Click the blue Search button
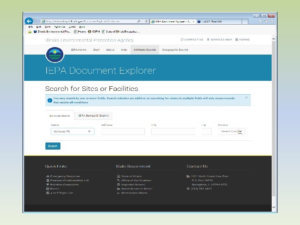The height and width of the screenshot is (225, 300). point(53,146)
